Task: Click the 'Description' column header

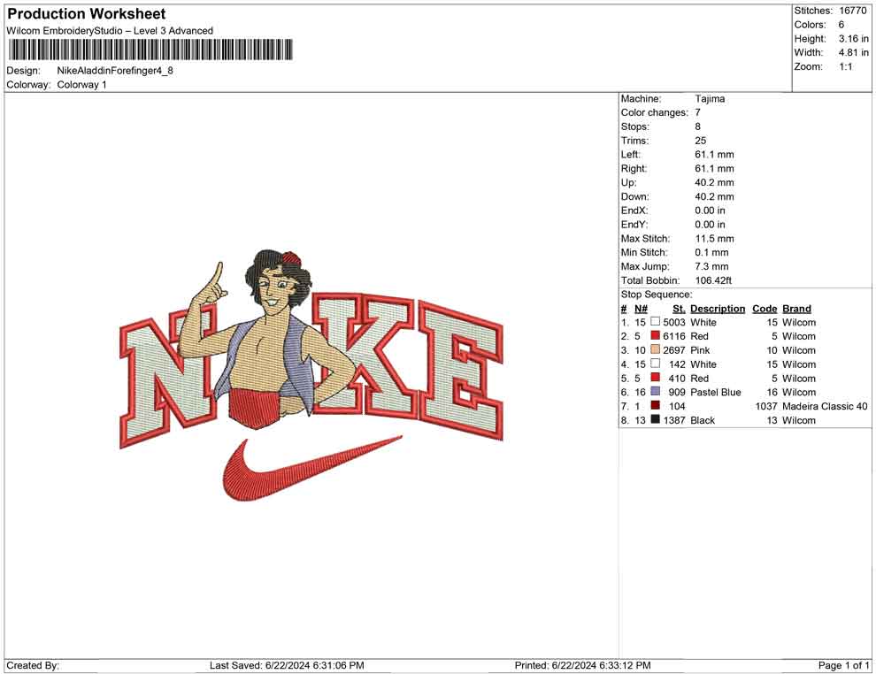Action: (x=718, y=309)
